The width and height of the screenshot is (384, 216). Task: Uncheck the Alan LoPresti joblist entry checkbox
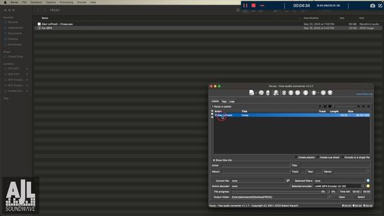pyautogui.click(x=216, y=115)
